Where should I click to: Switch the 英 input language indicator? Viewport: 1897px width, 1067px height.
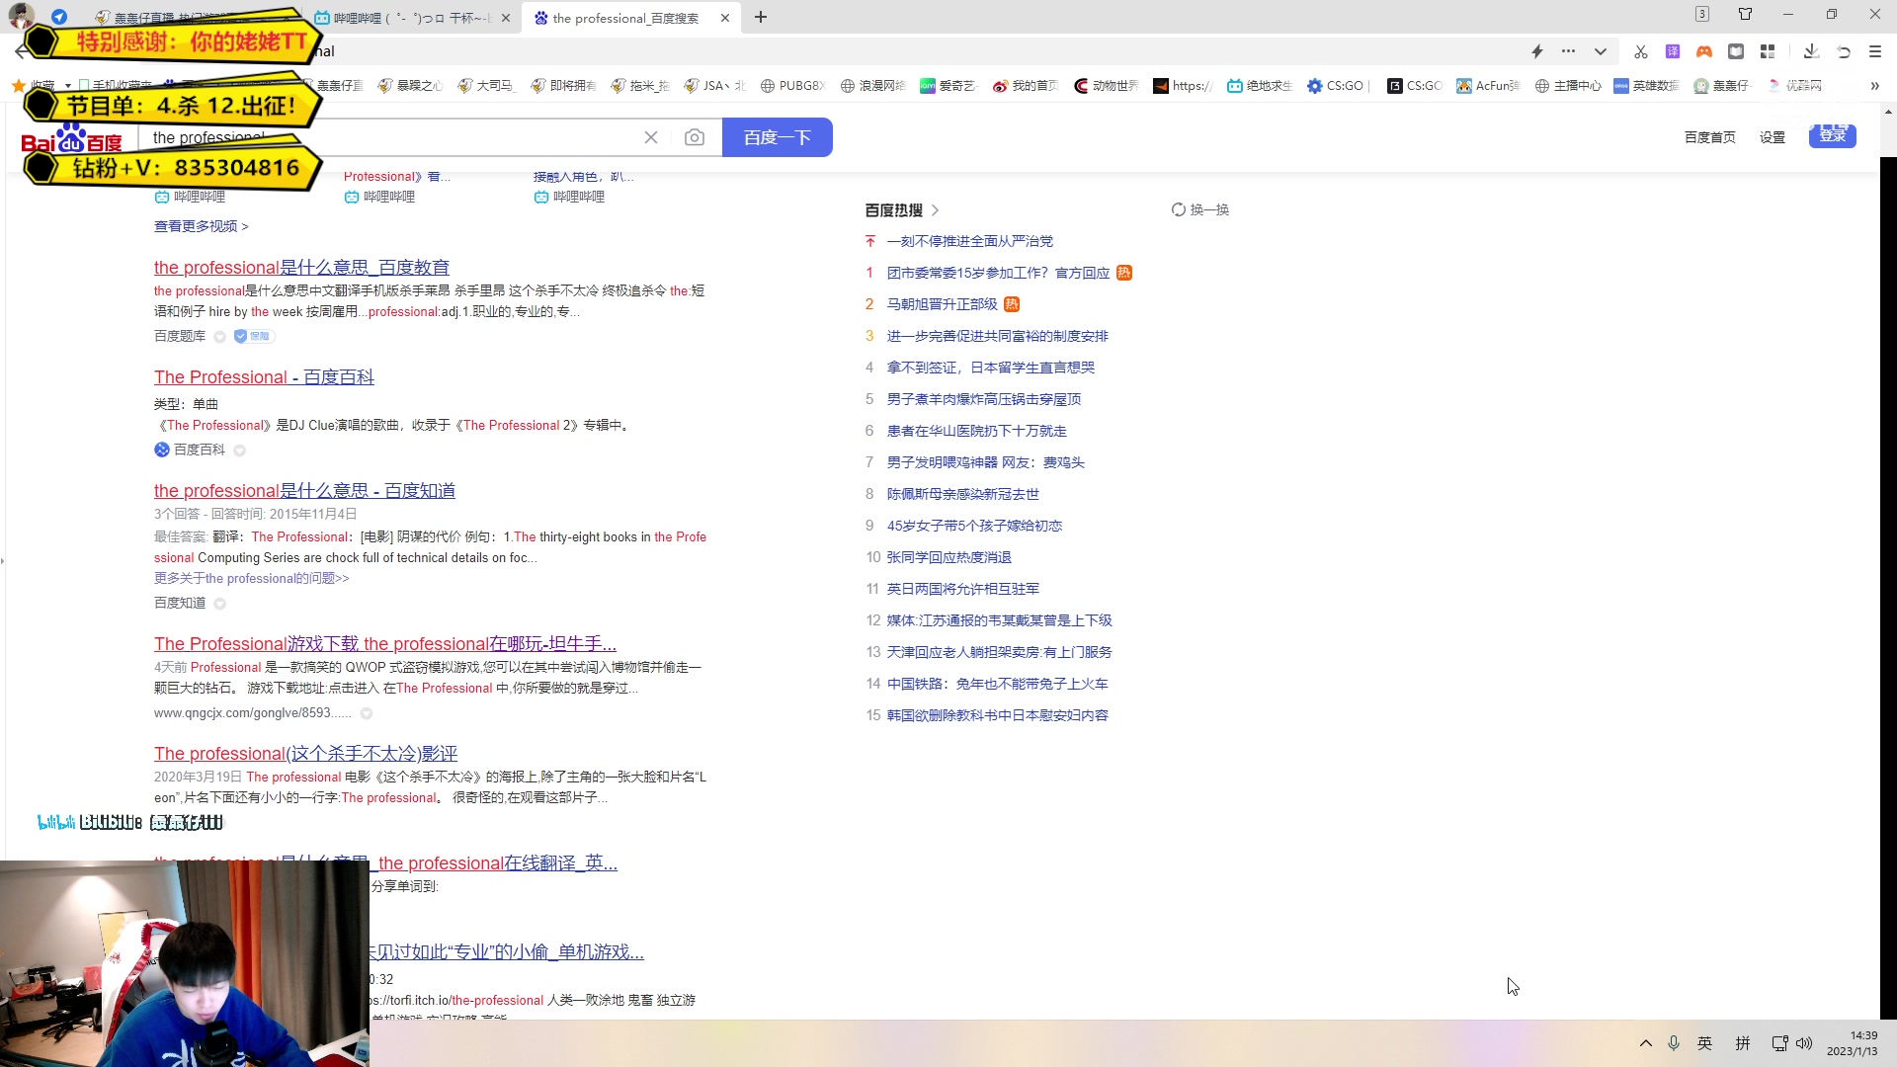pyautogui.click(x=1705, y=1043)
